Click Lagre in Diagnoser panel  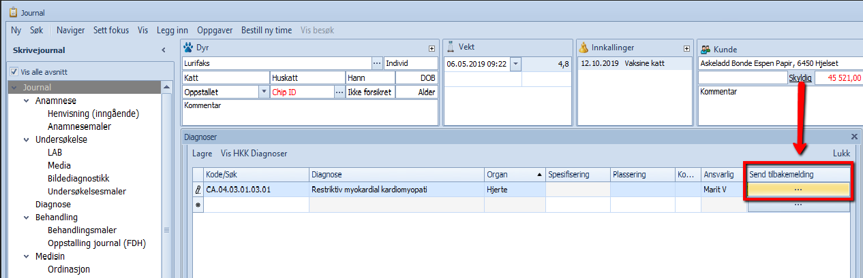(x=202, y=154)
